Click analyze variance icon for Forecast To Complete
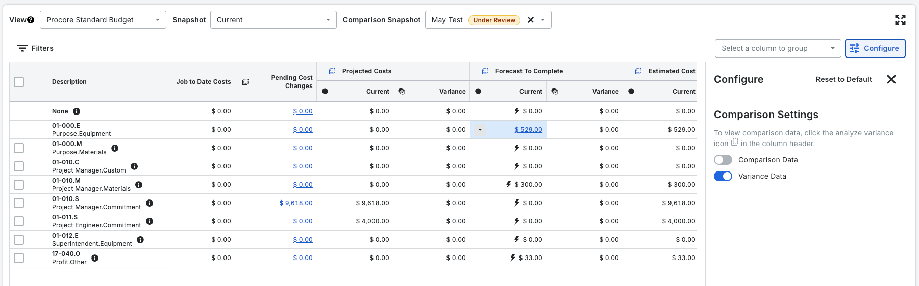The image size is (919, 286). [x=485, y=71]
